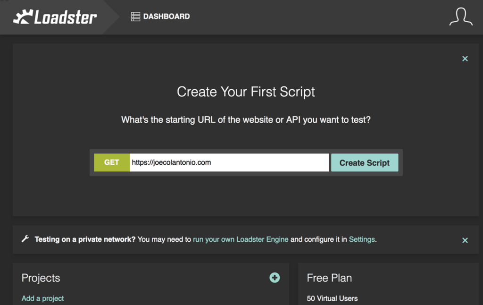Viewport: 483px width, 305px height.
Task: Dismiss the private network notice
Action: [x=465, y=240]
